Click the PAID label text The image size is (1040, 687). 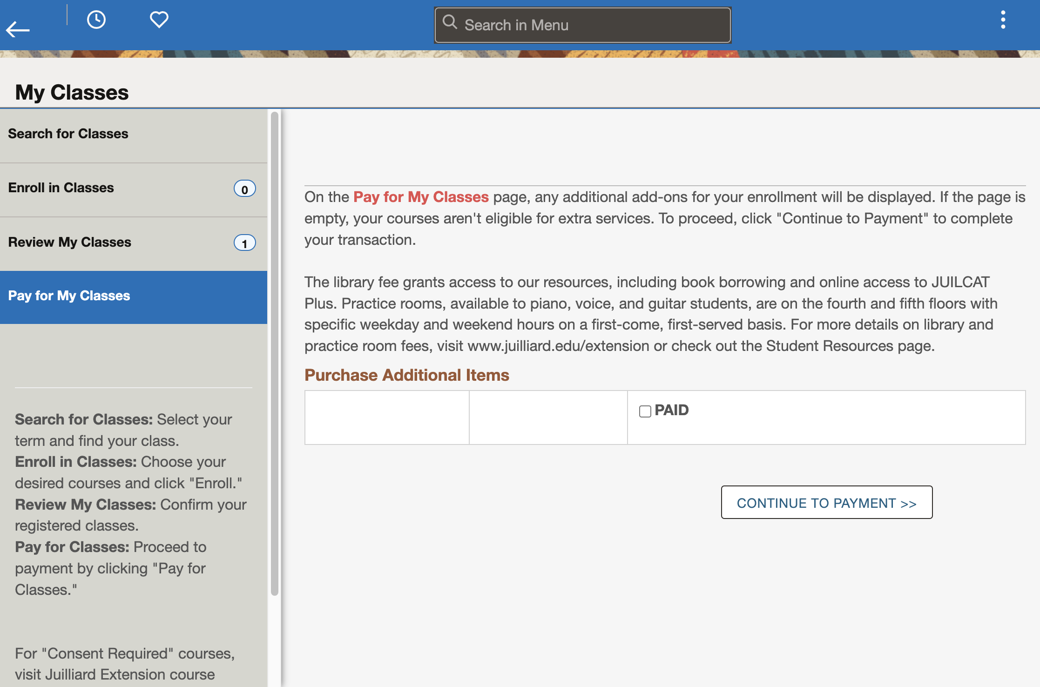671,410
